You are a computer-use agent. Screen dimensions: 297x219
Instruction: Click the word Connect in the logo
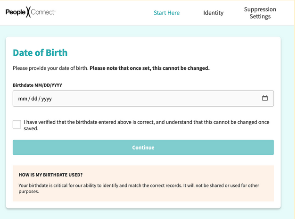[x=43, y=12]
